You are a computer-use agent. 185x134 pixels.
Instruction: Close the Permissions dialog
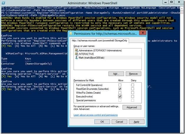pos(143,33)
